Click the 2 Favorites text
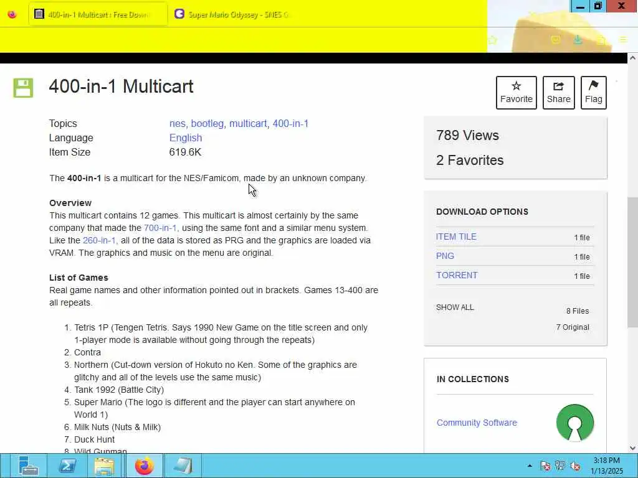The height and width of the screenshot is (478, 638). [470, 160]
